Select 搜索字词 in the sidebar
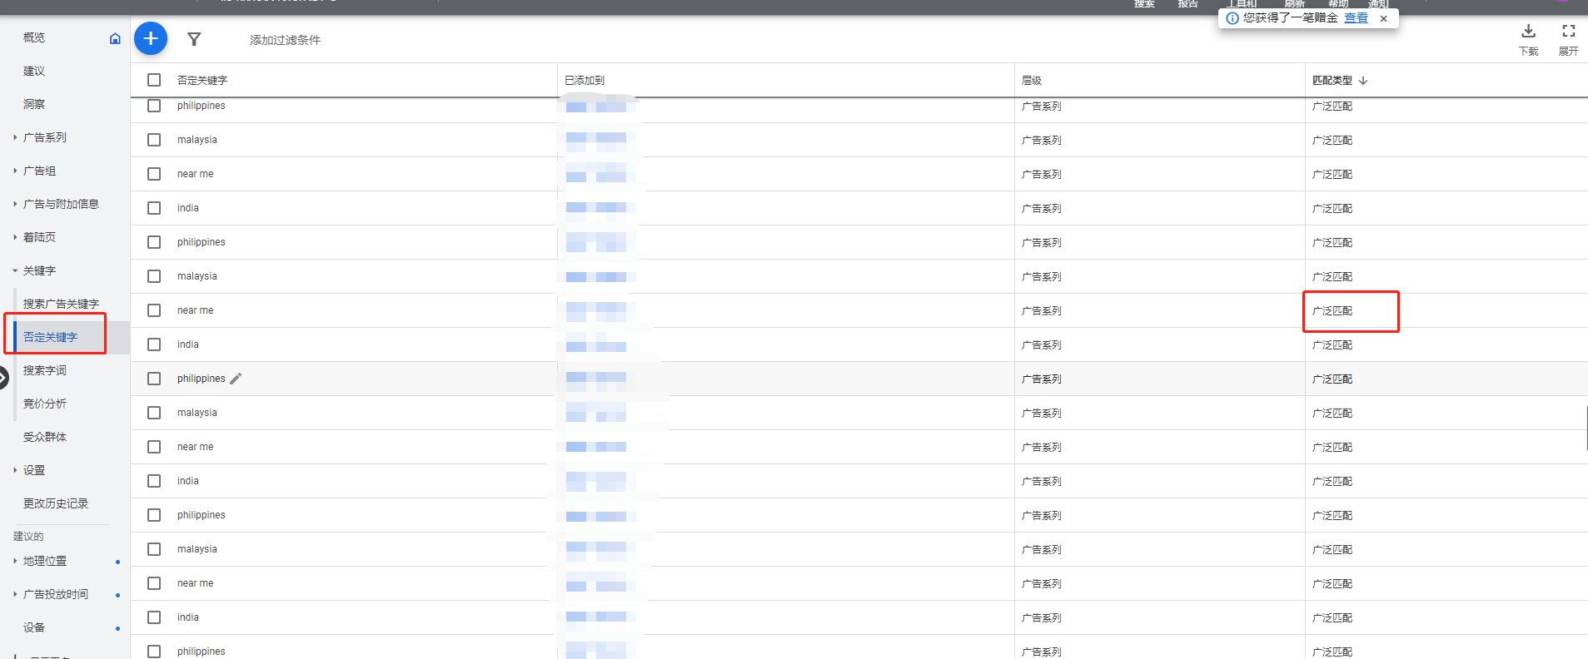 45,370
